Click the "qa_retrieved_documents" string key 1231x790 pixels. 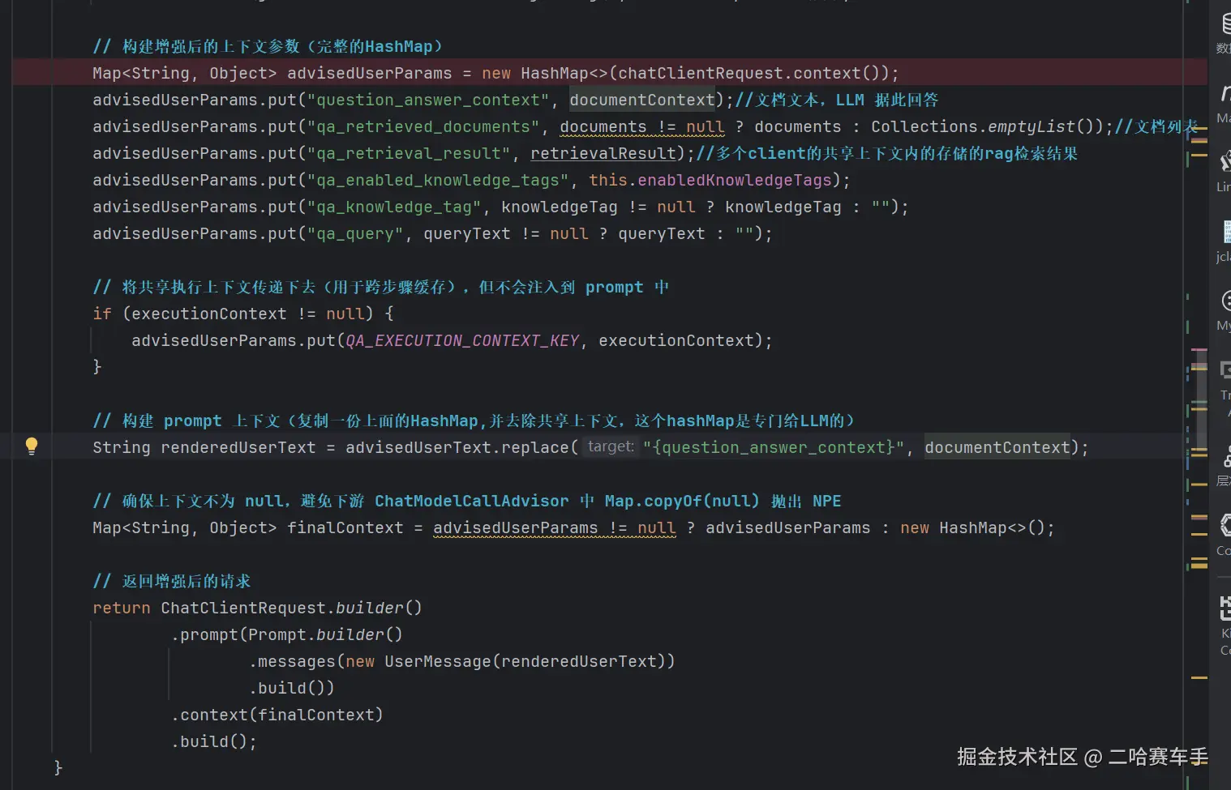(x=423, y=126)
